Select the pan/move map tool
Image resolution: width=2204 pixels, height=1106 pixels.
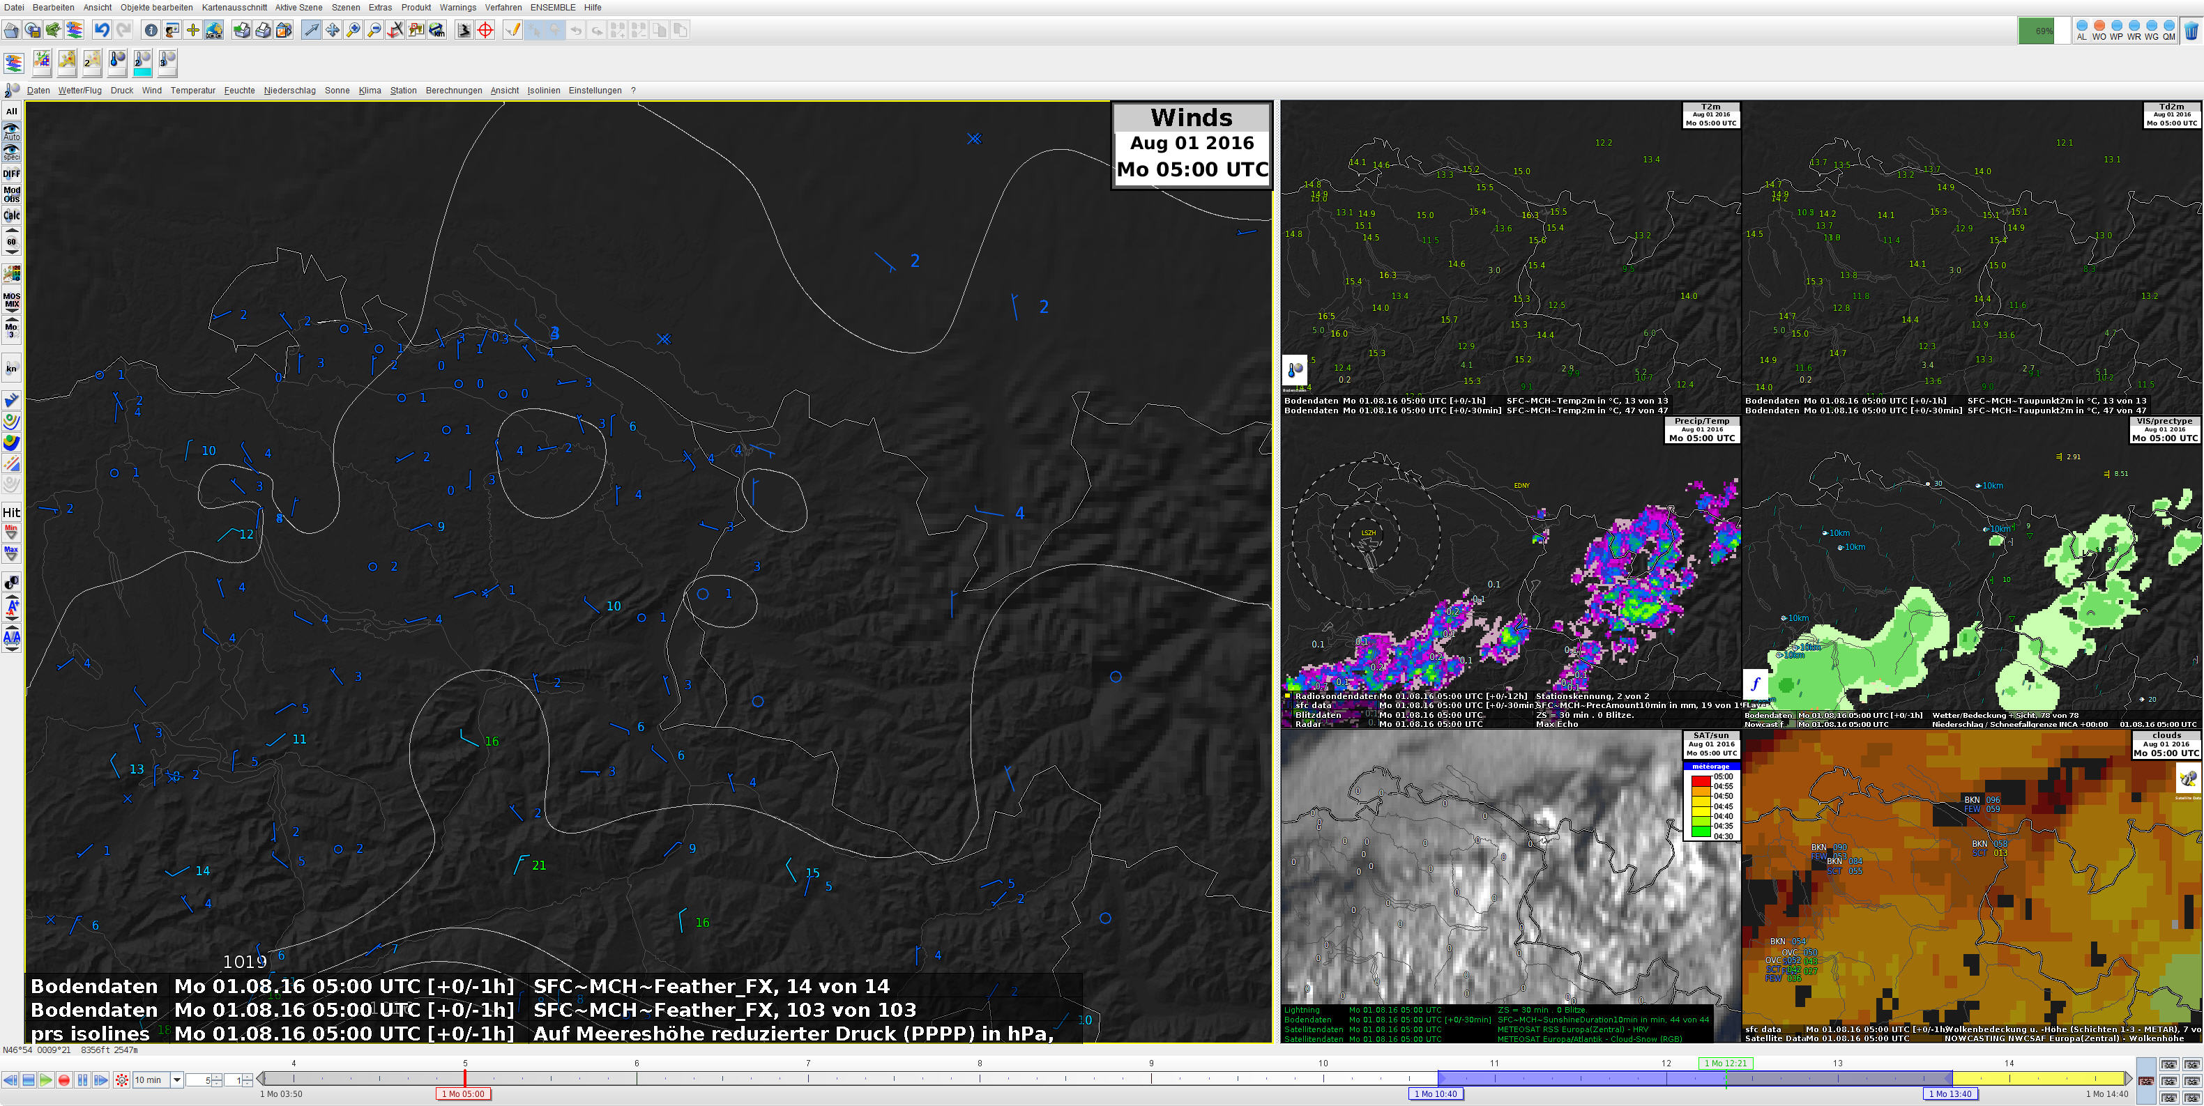332,31
